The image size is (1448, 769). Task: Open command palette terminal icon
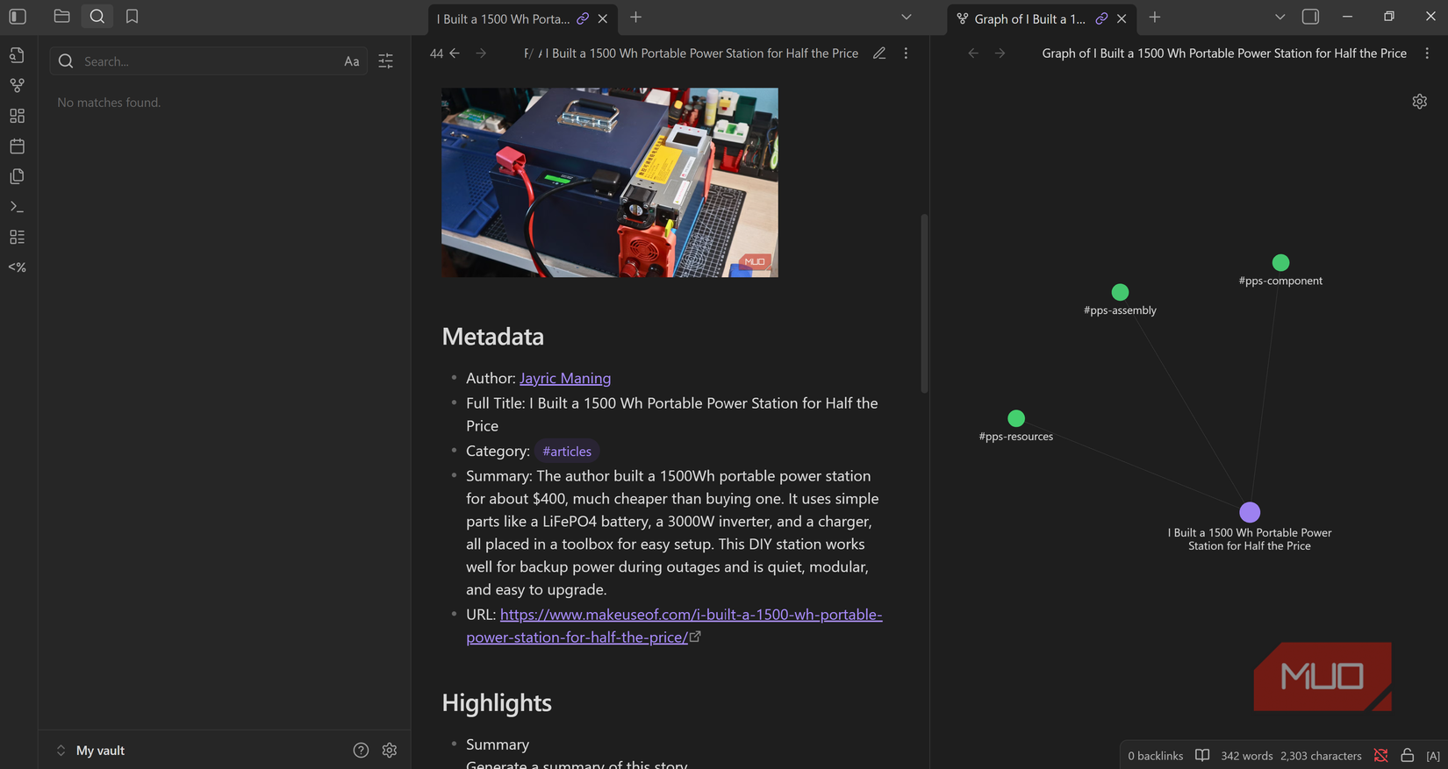click(x=17, y=207)
